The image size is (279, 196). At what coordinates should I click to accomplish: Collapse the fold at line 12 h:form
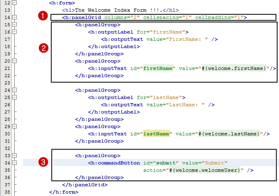click(15, 3)
